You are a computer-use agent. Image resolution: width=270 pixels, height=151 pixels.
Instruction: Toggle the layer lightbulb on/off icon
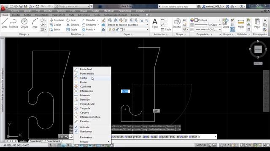tap(110, 30)
